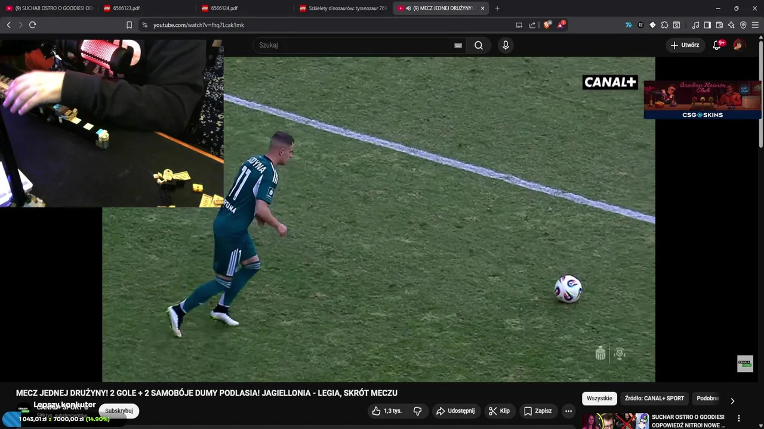Dislike the video with thumbs down
This screenshot has width=764, height=429.
418,411
